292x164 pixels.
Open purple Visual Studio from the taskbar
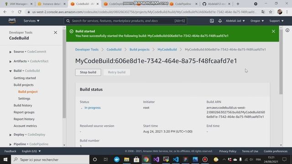coord(156,159)
